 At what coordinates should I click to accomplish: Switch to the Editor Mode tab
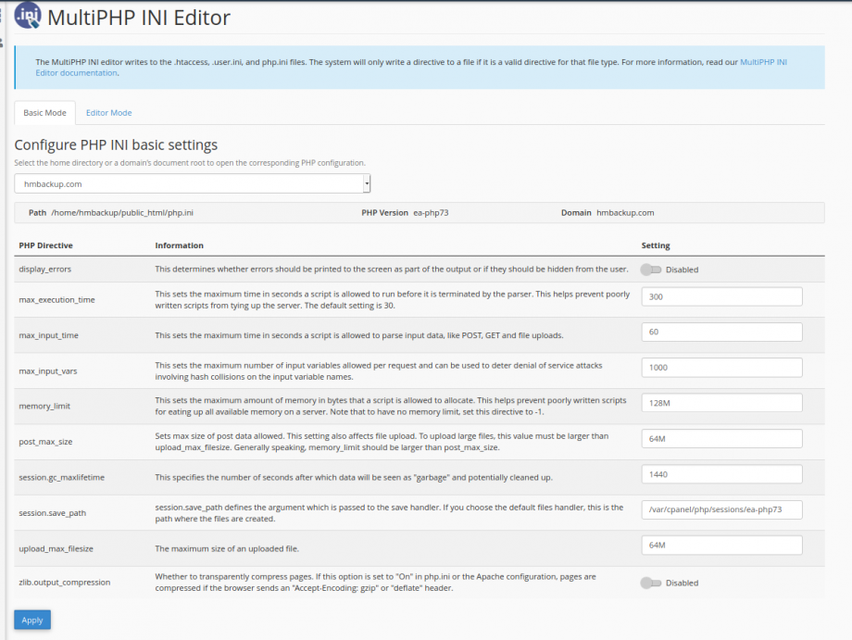click(108, 113)
